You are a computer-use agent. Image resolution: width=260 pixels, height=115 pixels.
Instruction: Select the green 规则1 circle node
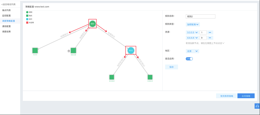pos(92,24)
